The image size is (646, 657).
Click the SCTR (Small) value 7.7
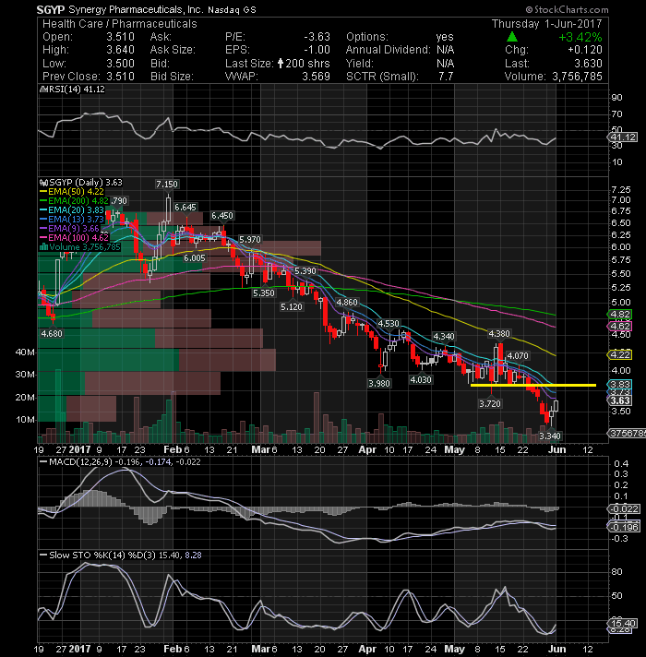[446, 77]
